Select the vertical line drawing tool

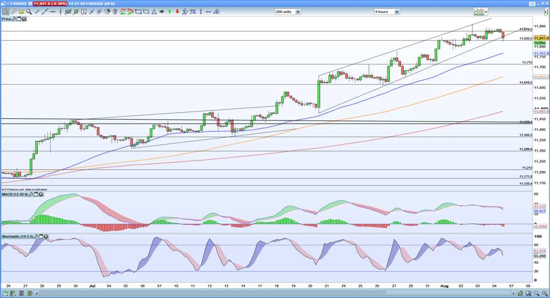pos(61,12)
